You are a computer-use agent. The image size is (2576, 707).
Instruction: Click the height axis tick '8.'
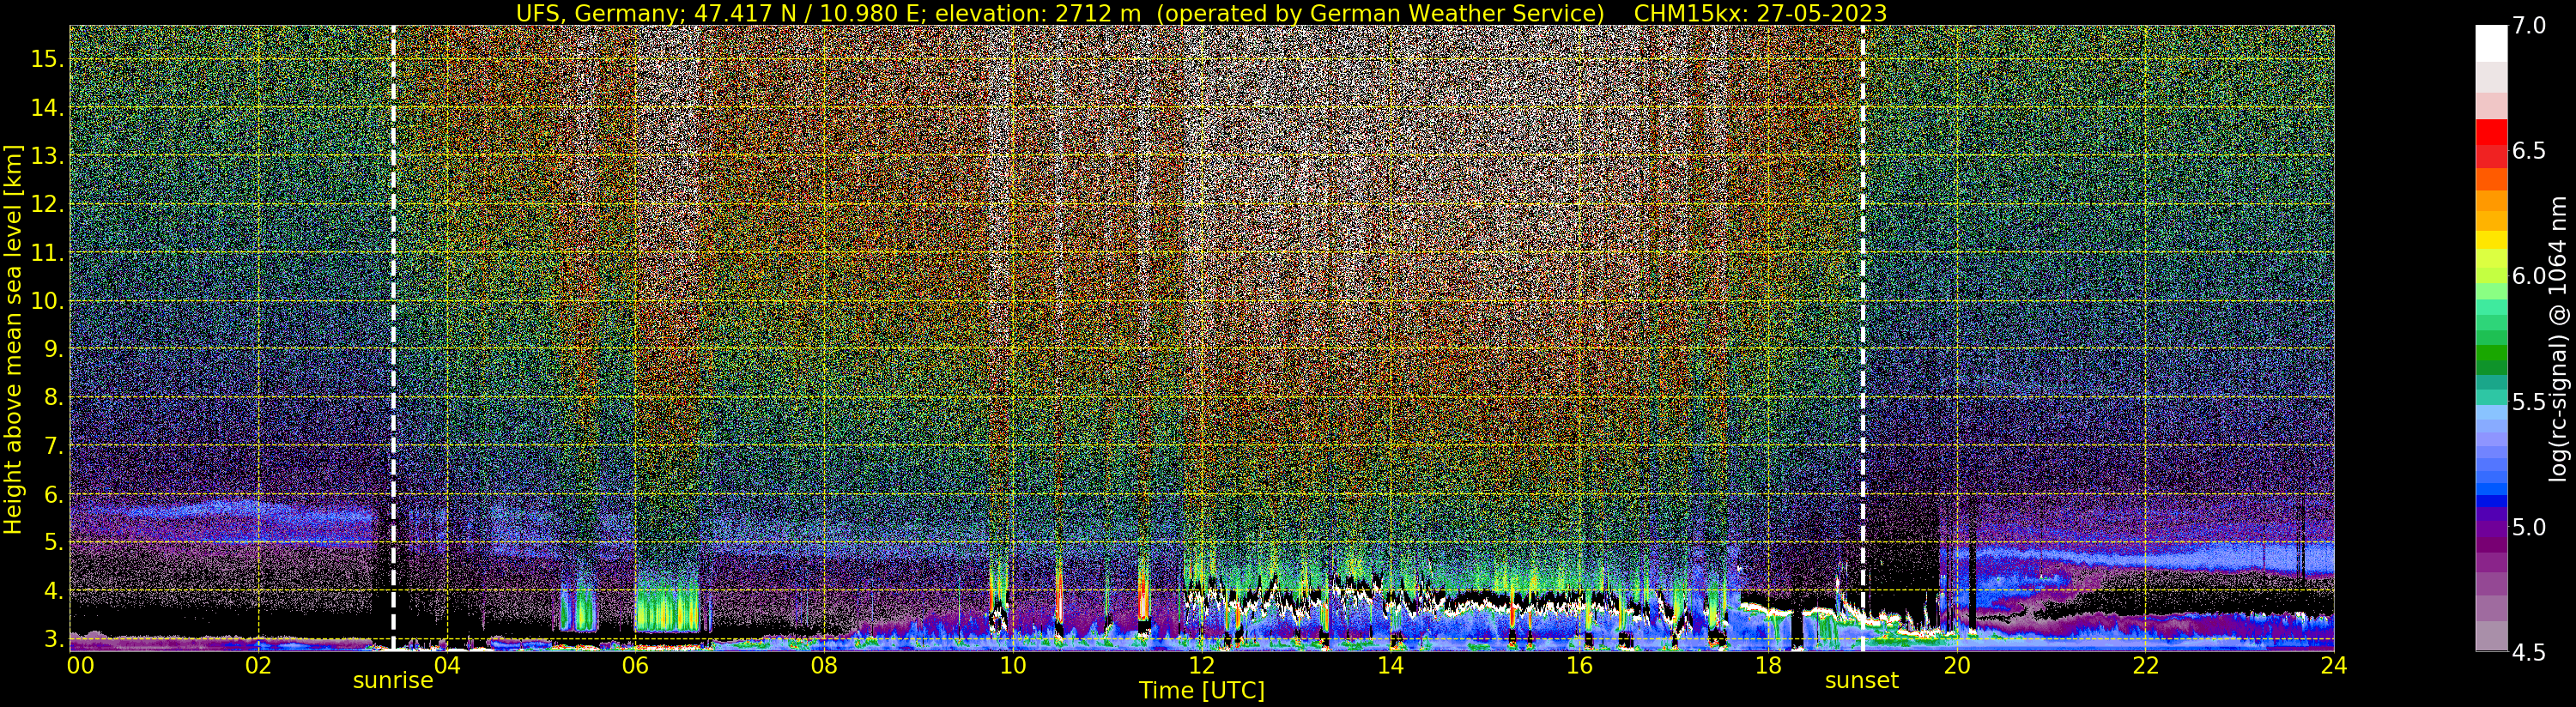click(x=52, y=397)
